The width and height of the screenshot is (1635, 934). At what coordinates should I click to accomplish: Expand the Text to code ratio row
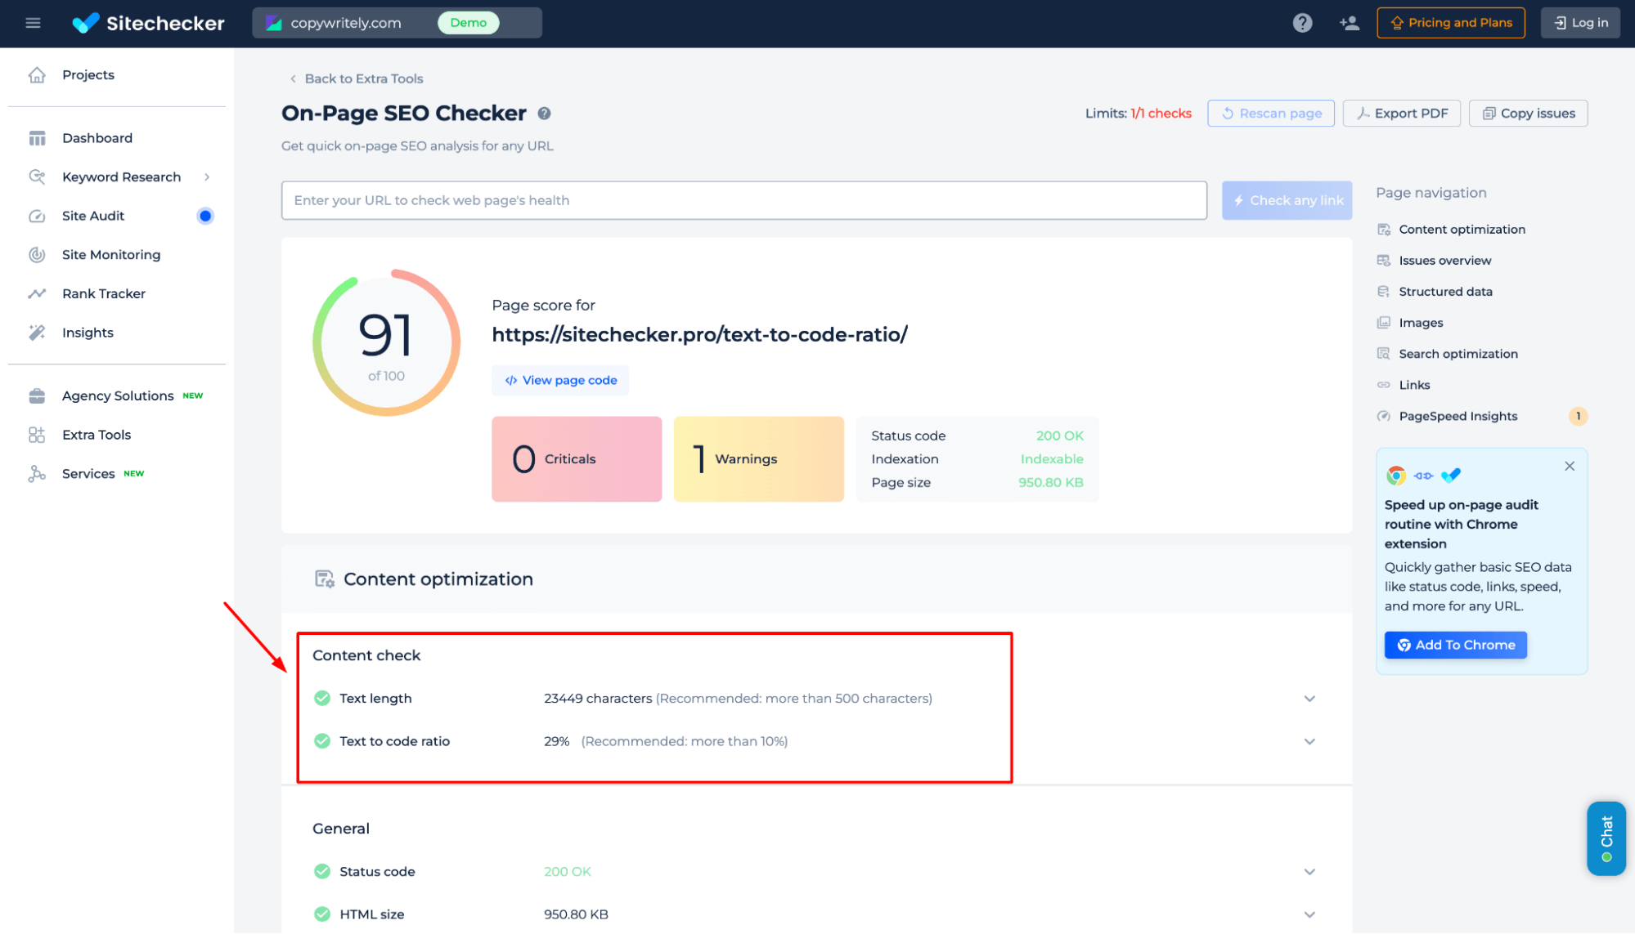click(x=1308, y=741)
